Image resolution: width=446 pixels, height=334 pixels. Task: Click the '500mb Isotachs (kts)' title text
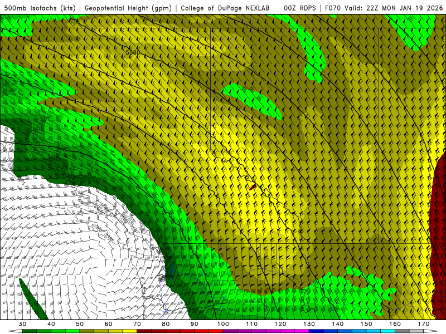tap(40, 8)
